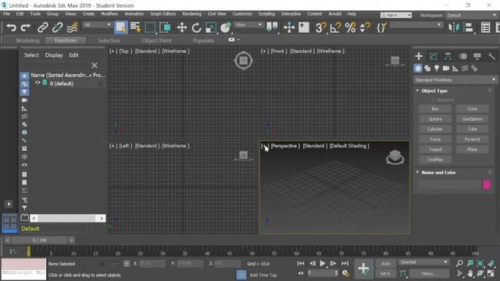Create a Teapot primitive
Viewport: 500px width, 281px height.
[x=435, y=149]
